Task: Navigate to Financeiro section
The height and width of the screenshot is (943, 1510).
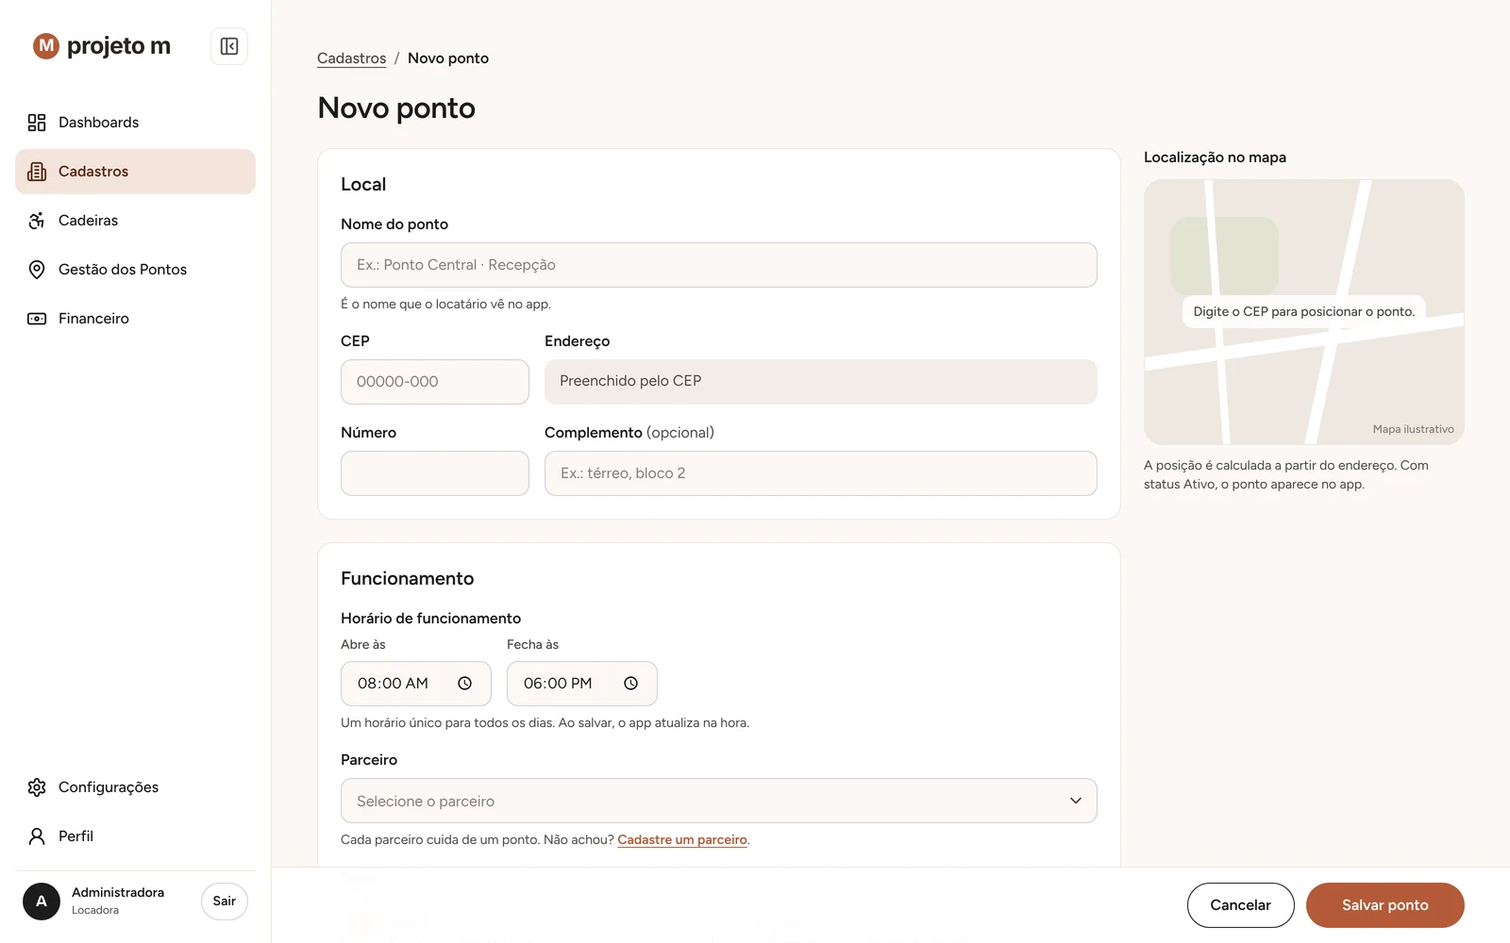Action: point(135,319)
